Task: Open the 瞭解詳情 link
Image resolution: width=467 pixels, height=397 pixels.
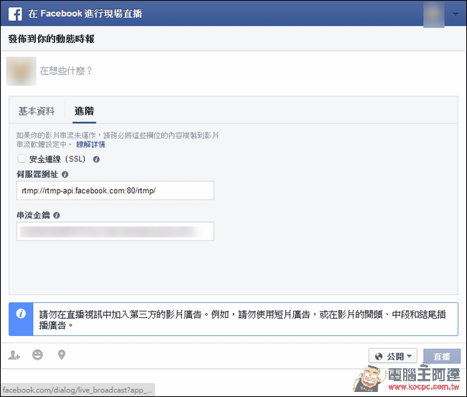Action: pyautogui.click(x=91, y=144)
